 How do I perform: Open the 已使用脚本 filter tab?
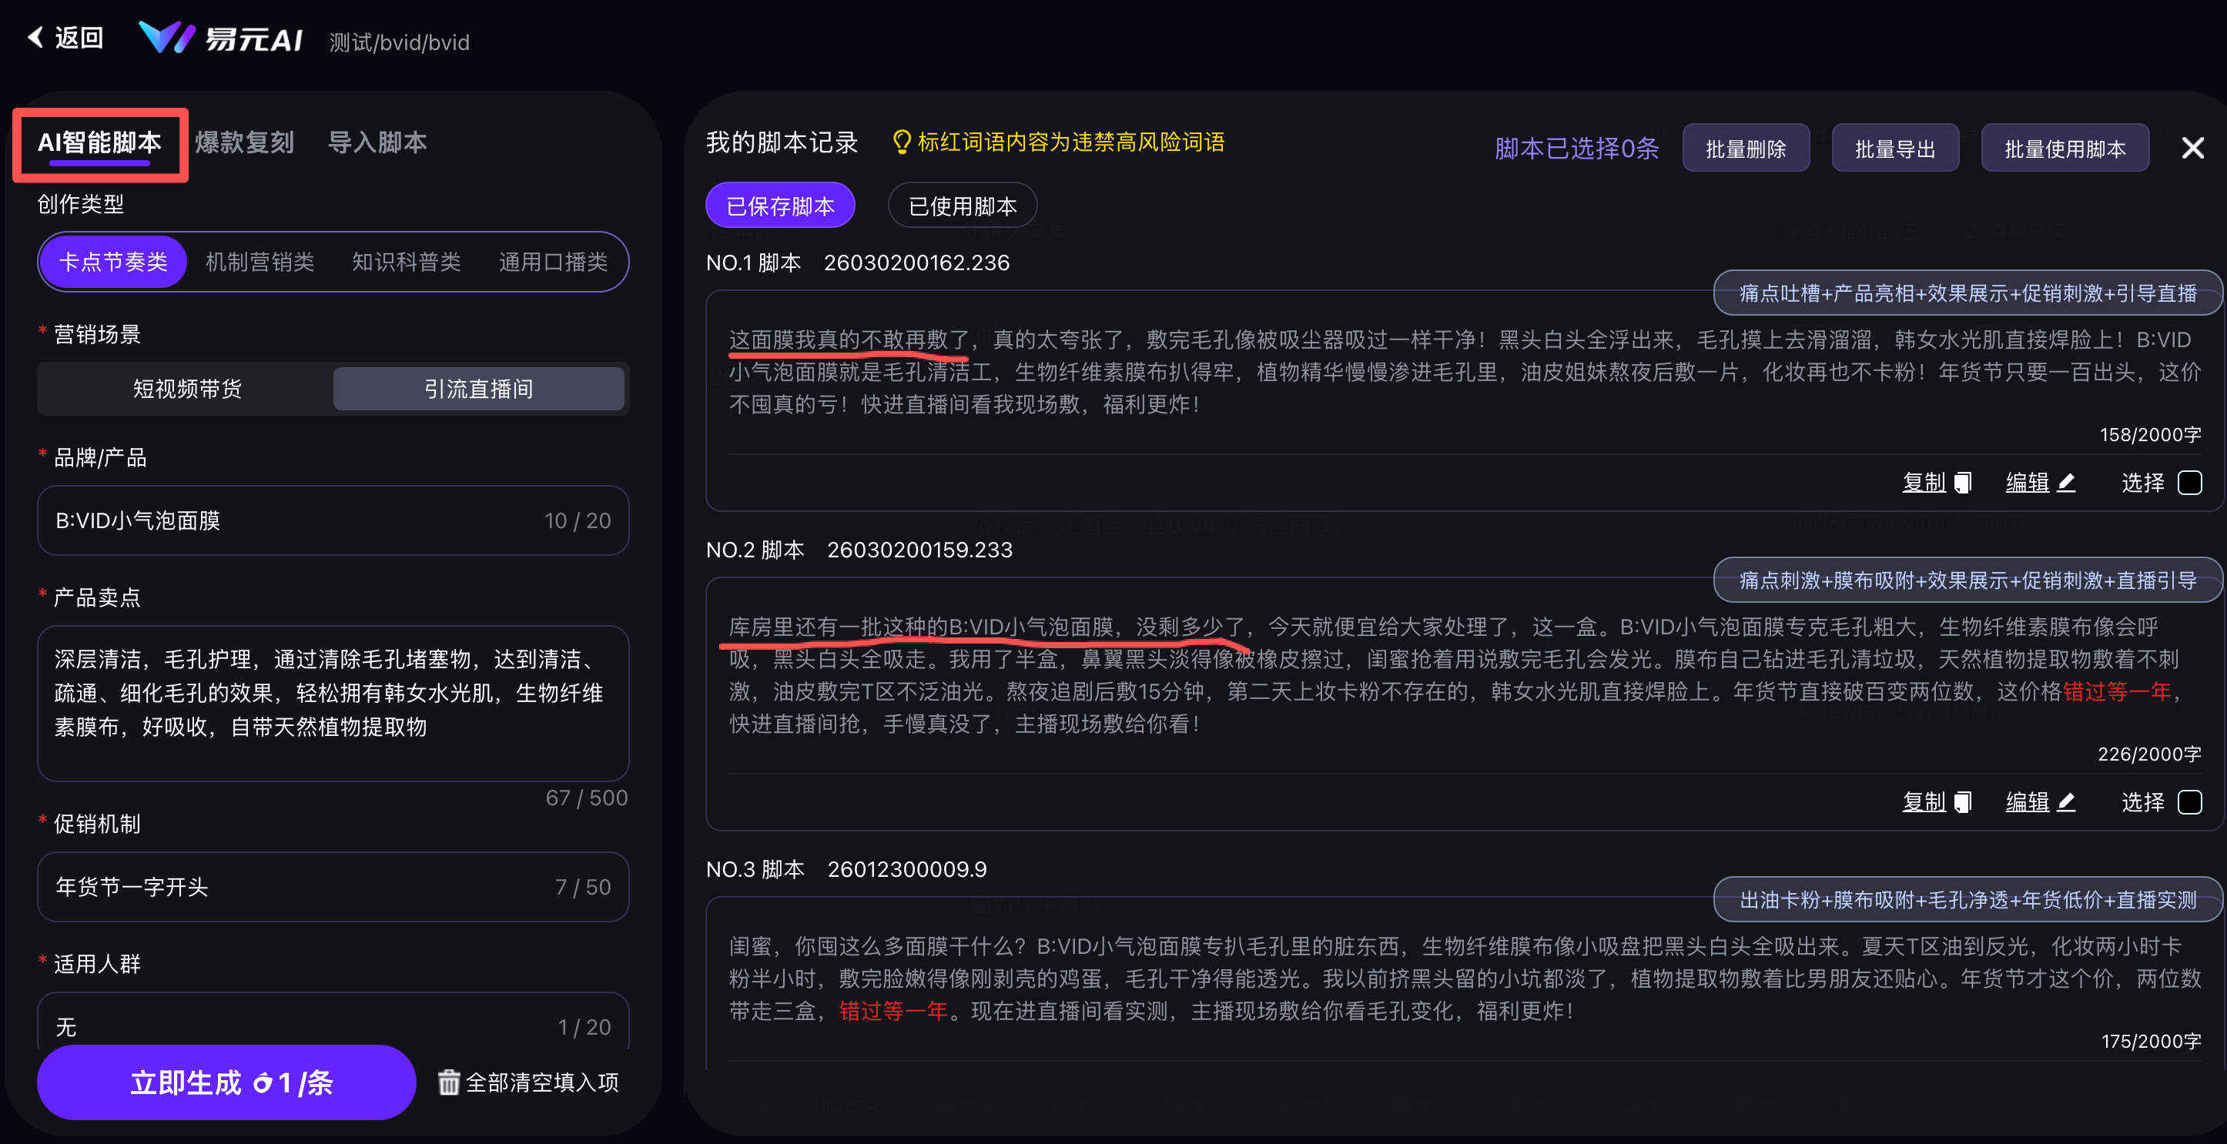961,205
